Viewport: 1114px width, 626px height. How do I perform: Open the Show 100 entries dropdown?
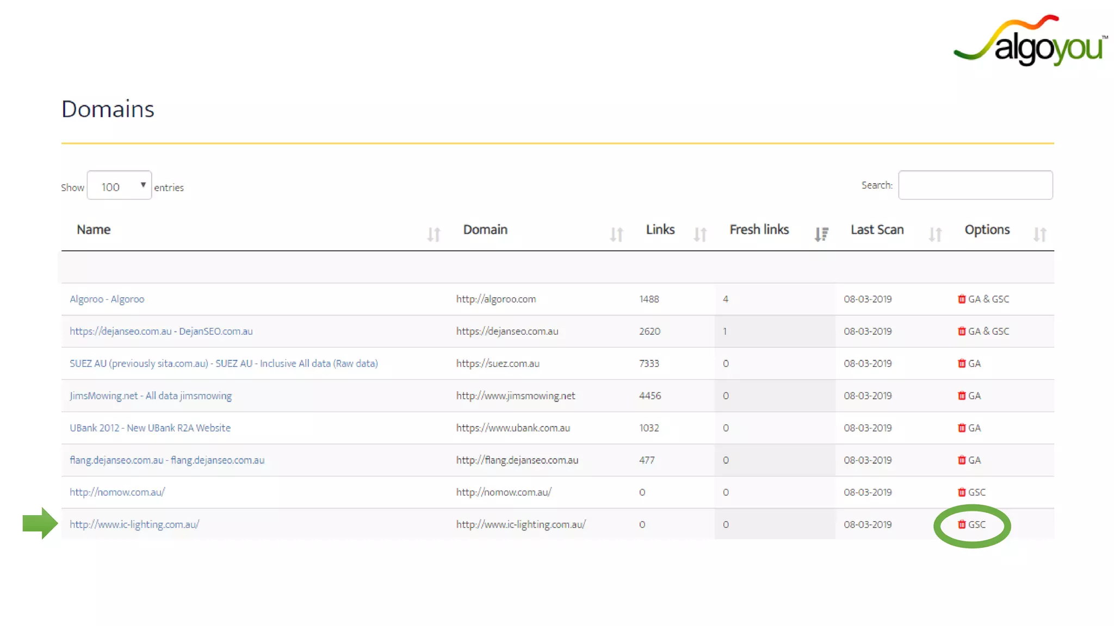(119, 186)
